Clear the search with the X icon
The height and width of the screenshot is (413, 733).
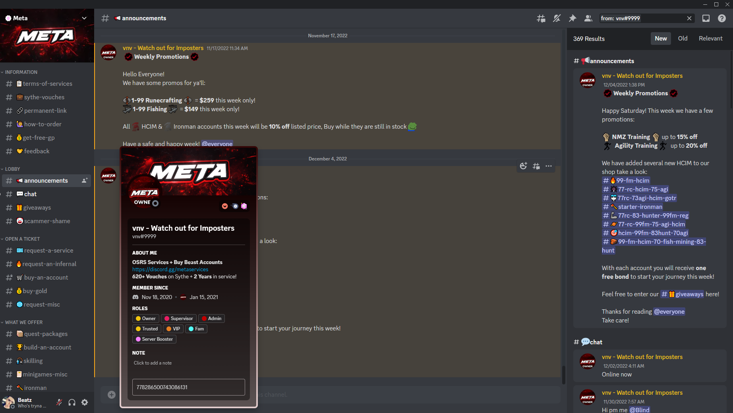click(689, 18)
